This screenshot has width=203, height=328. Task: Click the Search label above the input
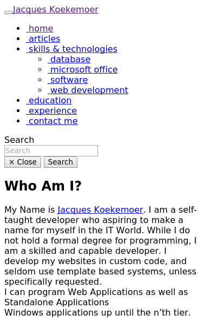(x=19, y=140)
